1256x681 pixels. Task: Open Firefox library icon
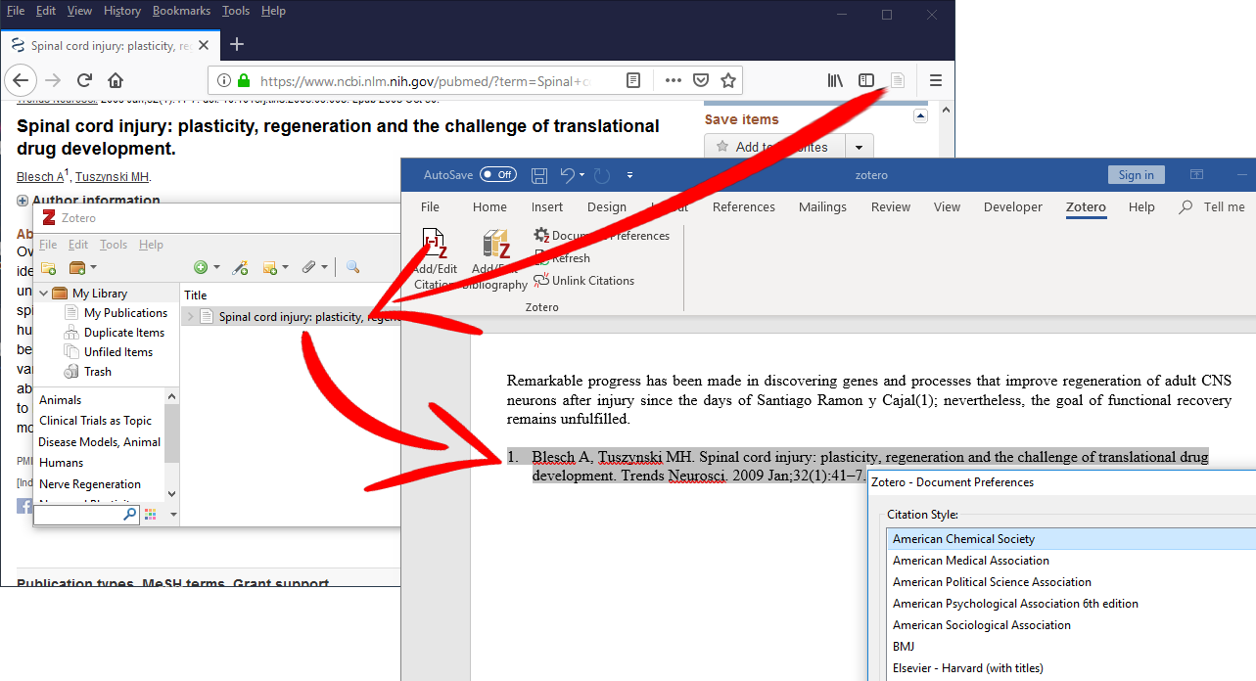click(835, 80)
